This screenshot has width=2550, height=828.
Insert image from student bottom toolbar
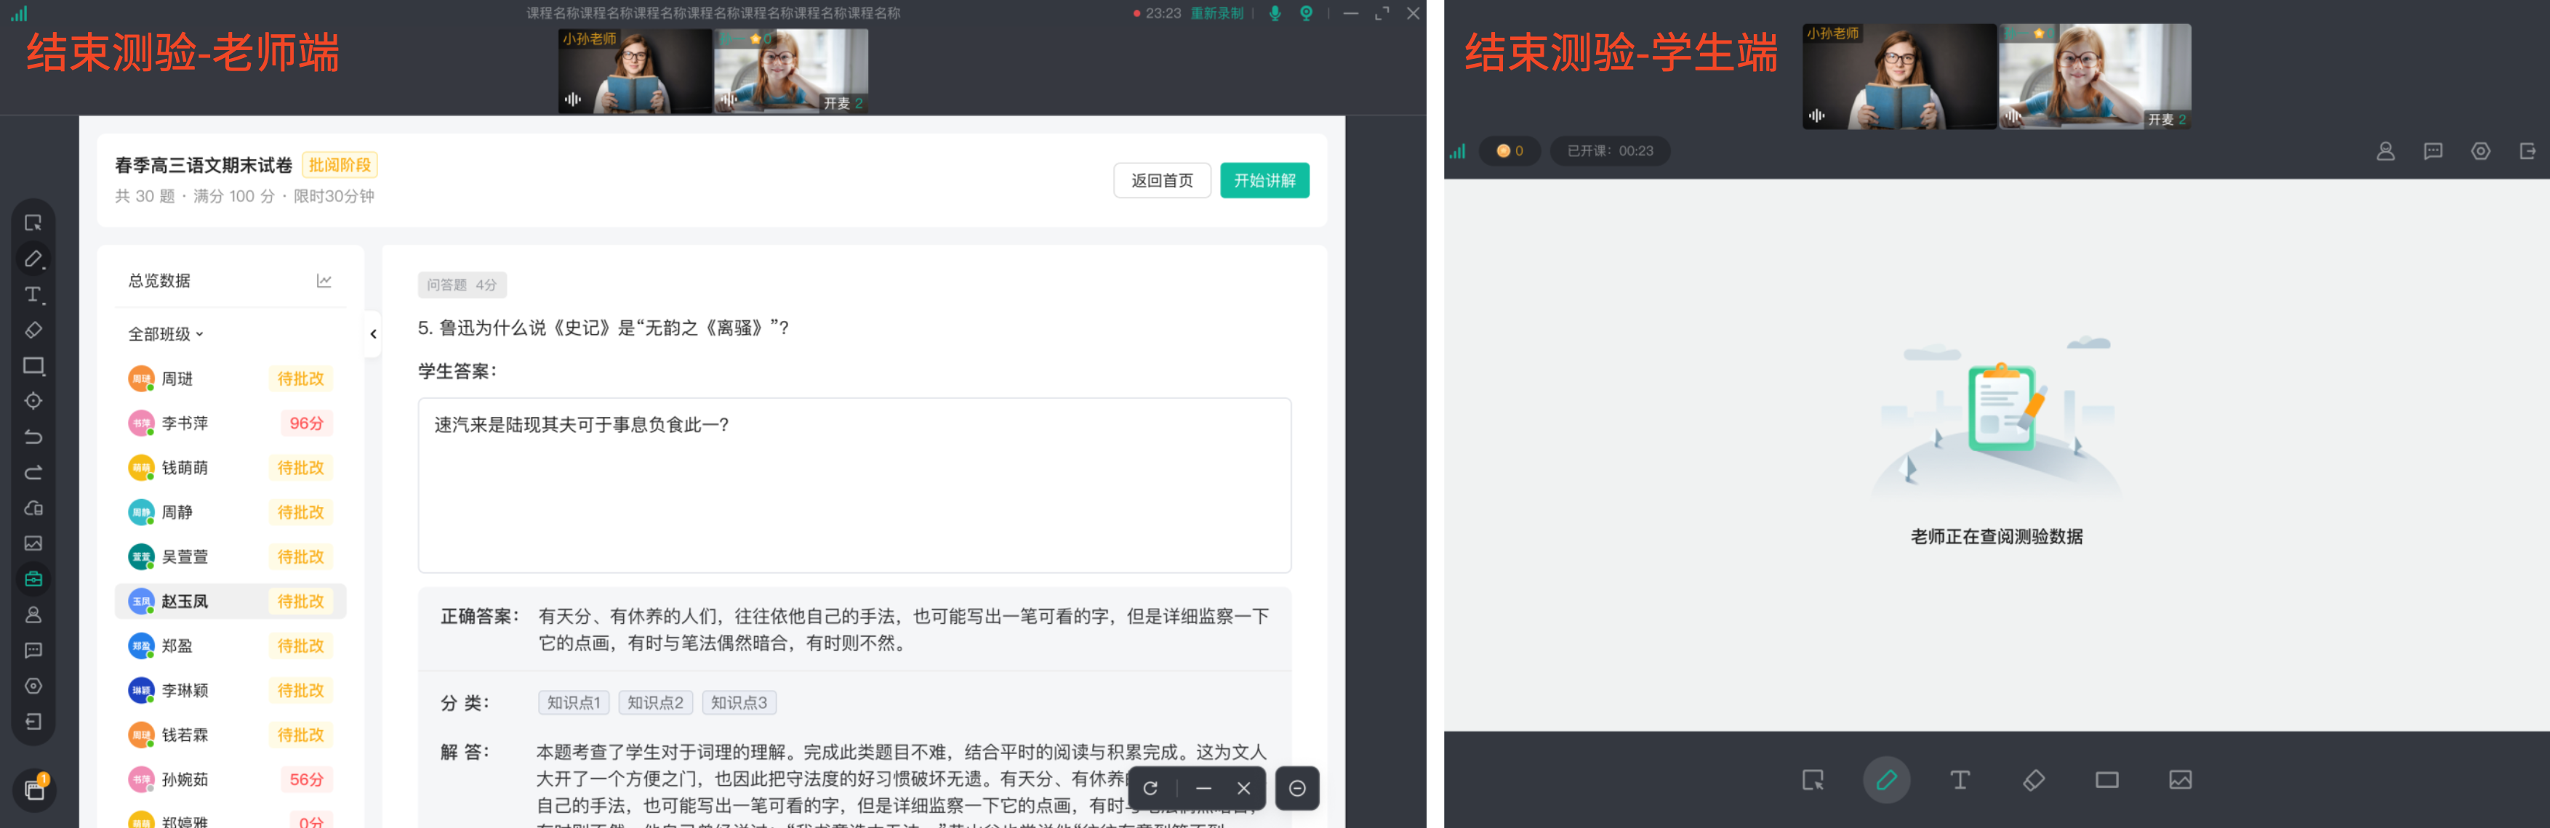(2180, 781)
